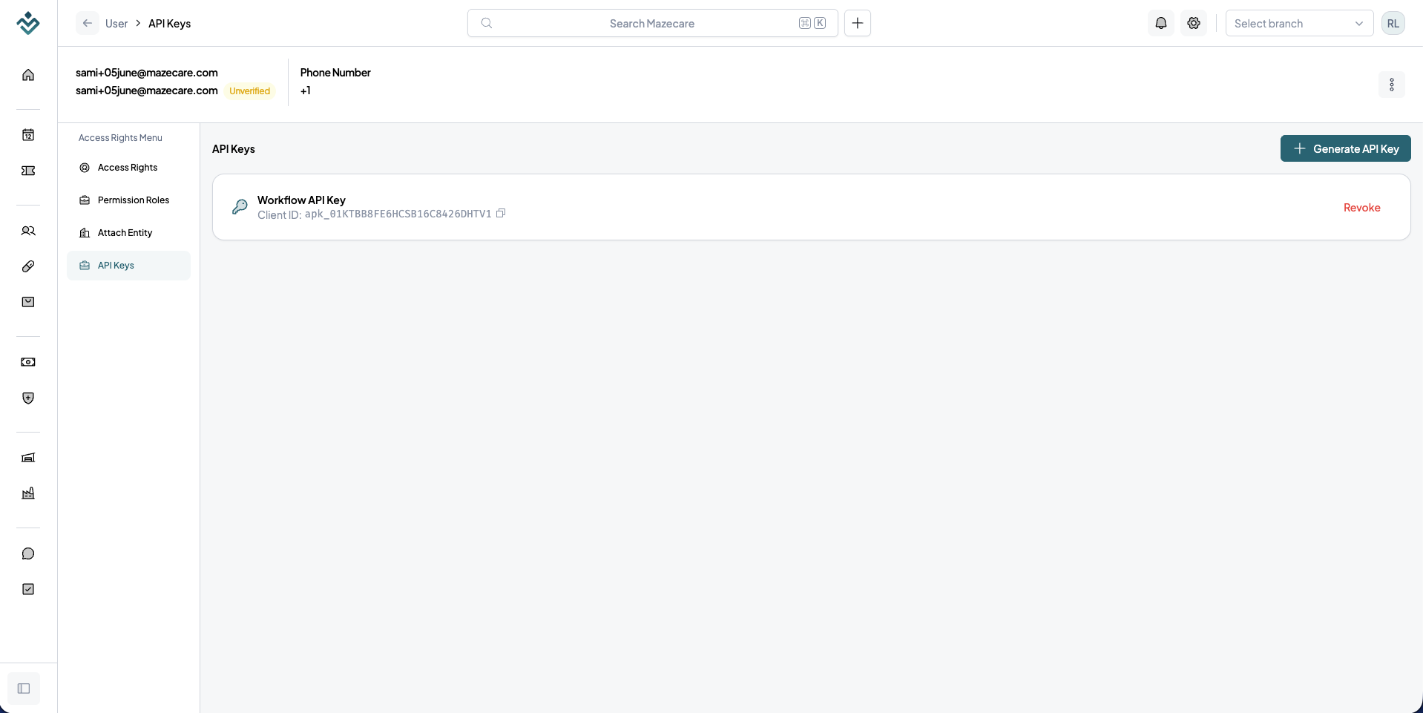Open Attach Entity in the menu
Screen dimensions: 1423x713
tap(128, 233)
